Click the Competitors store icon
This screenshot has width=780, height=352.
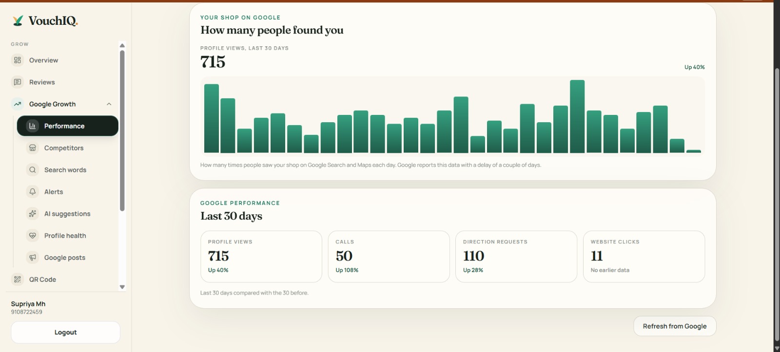[33, 148]
